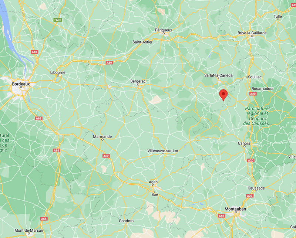Click the Bordeaux city label
Image resolution: width=296 pixels, height=238 pixels.
point(21,84)
